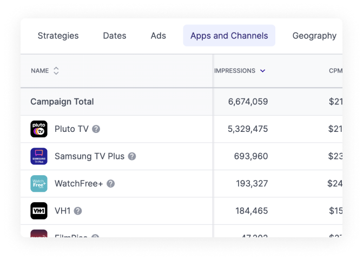Click the CPM column header
The image size is (363, 260).
(x=335, y=71)
